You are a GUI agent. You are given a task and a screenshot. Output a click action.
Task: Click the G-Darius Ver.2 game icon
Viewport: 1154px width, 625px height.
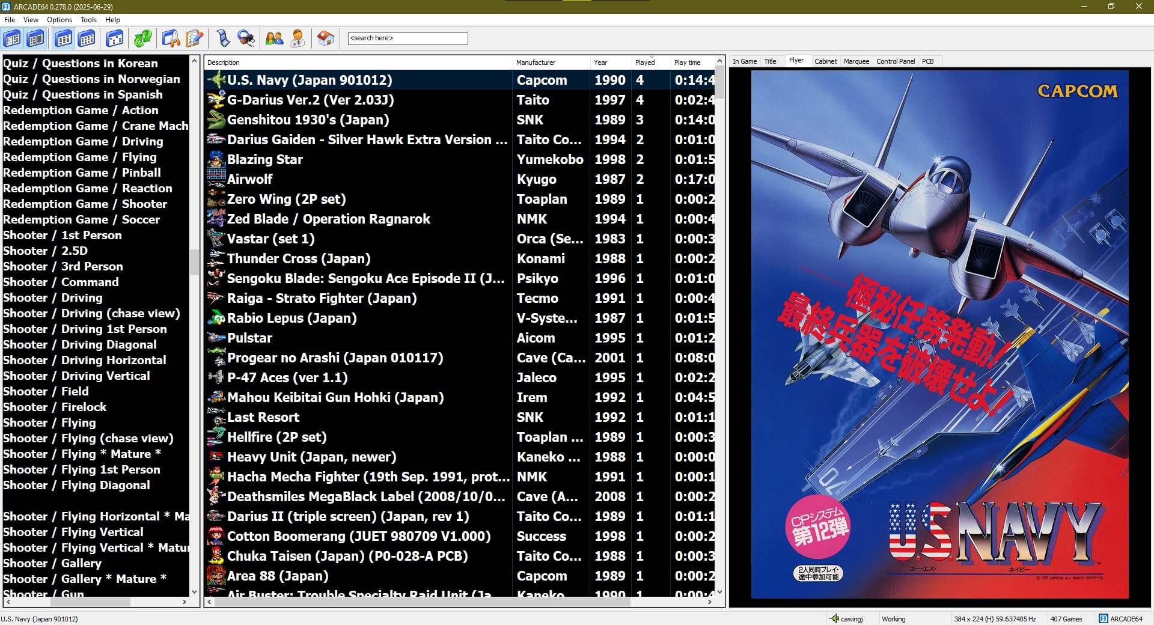point(216,100)
